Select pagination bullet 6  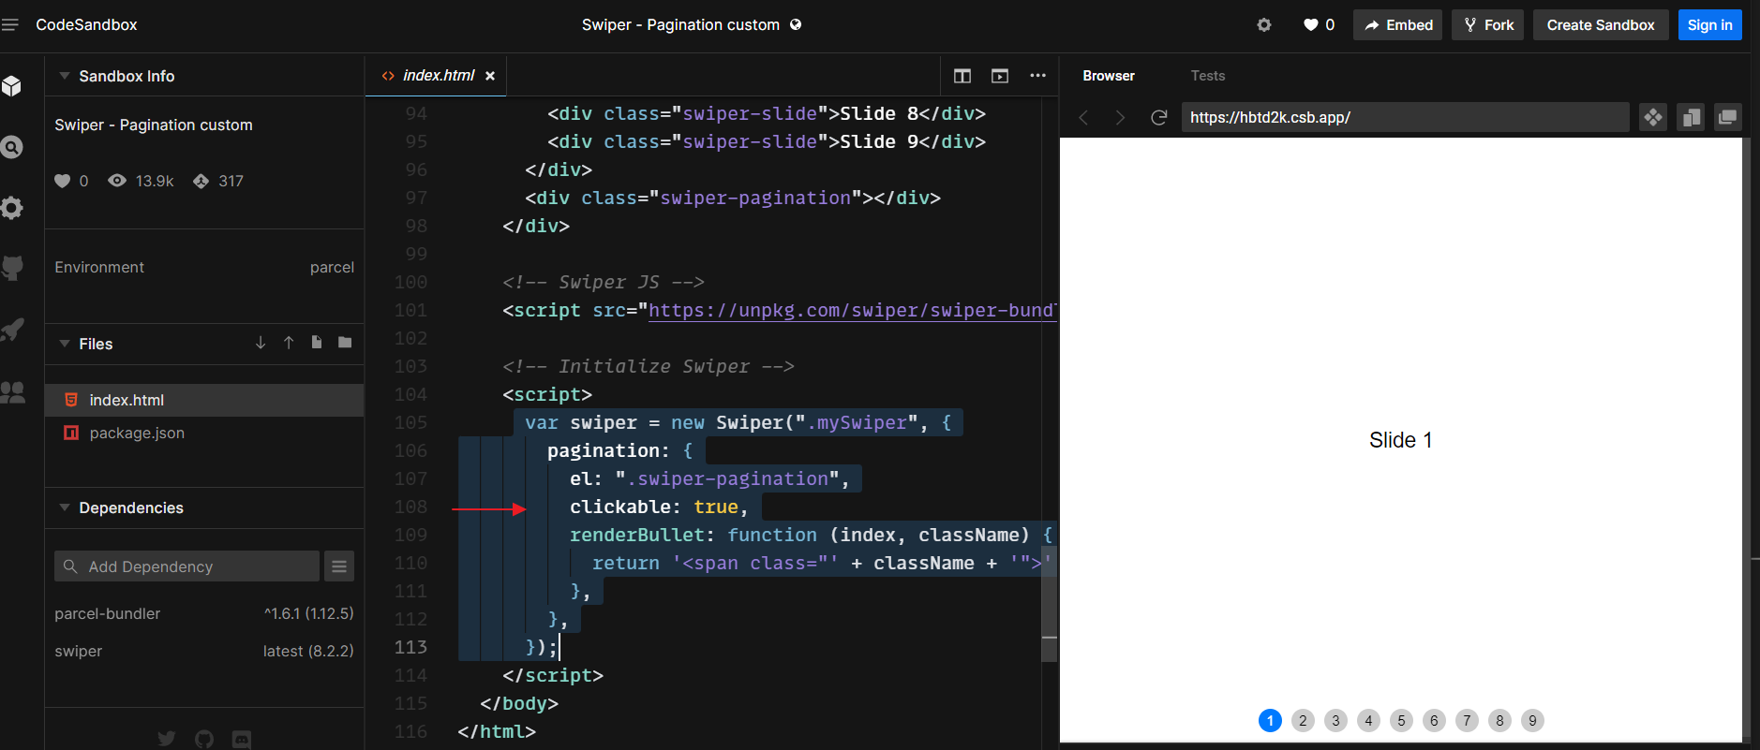pyautogui.click(x=1434, y=720)
